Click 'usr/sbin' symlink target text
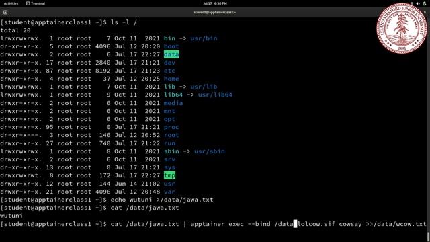This screenshot has width=430, height=242. coord(210,151)
